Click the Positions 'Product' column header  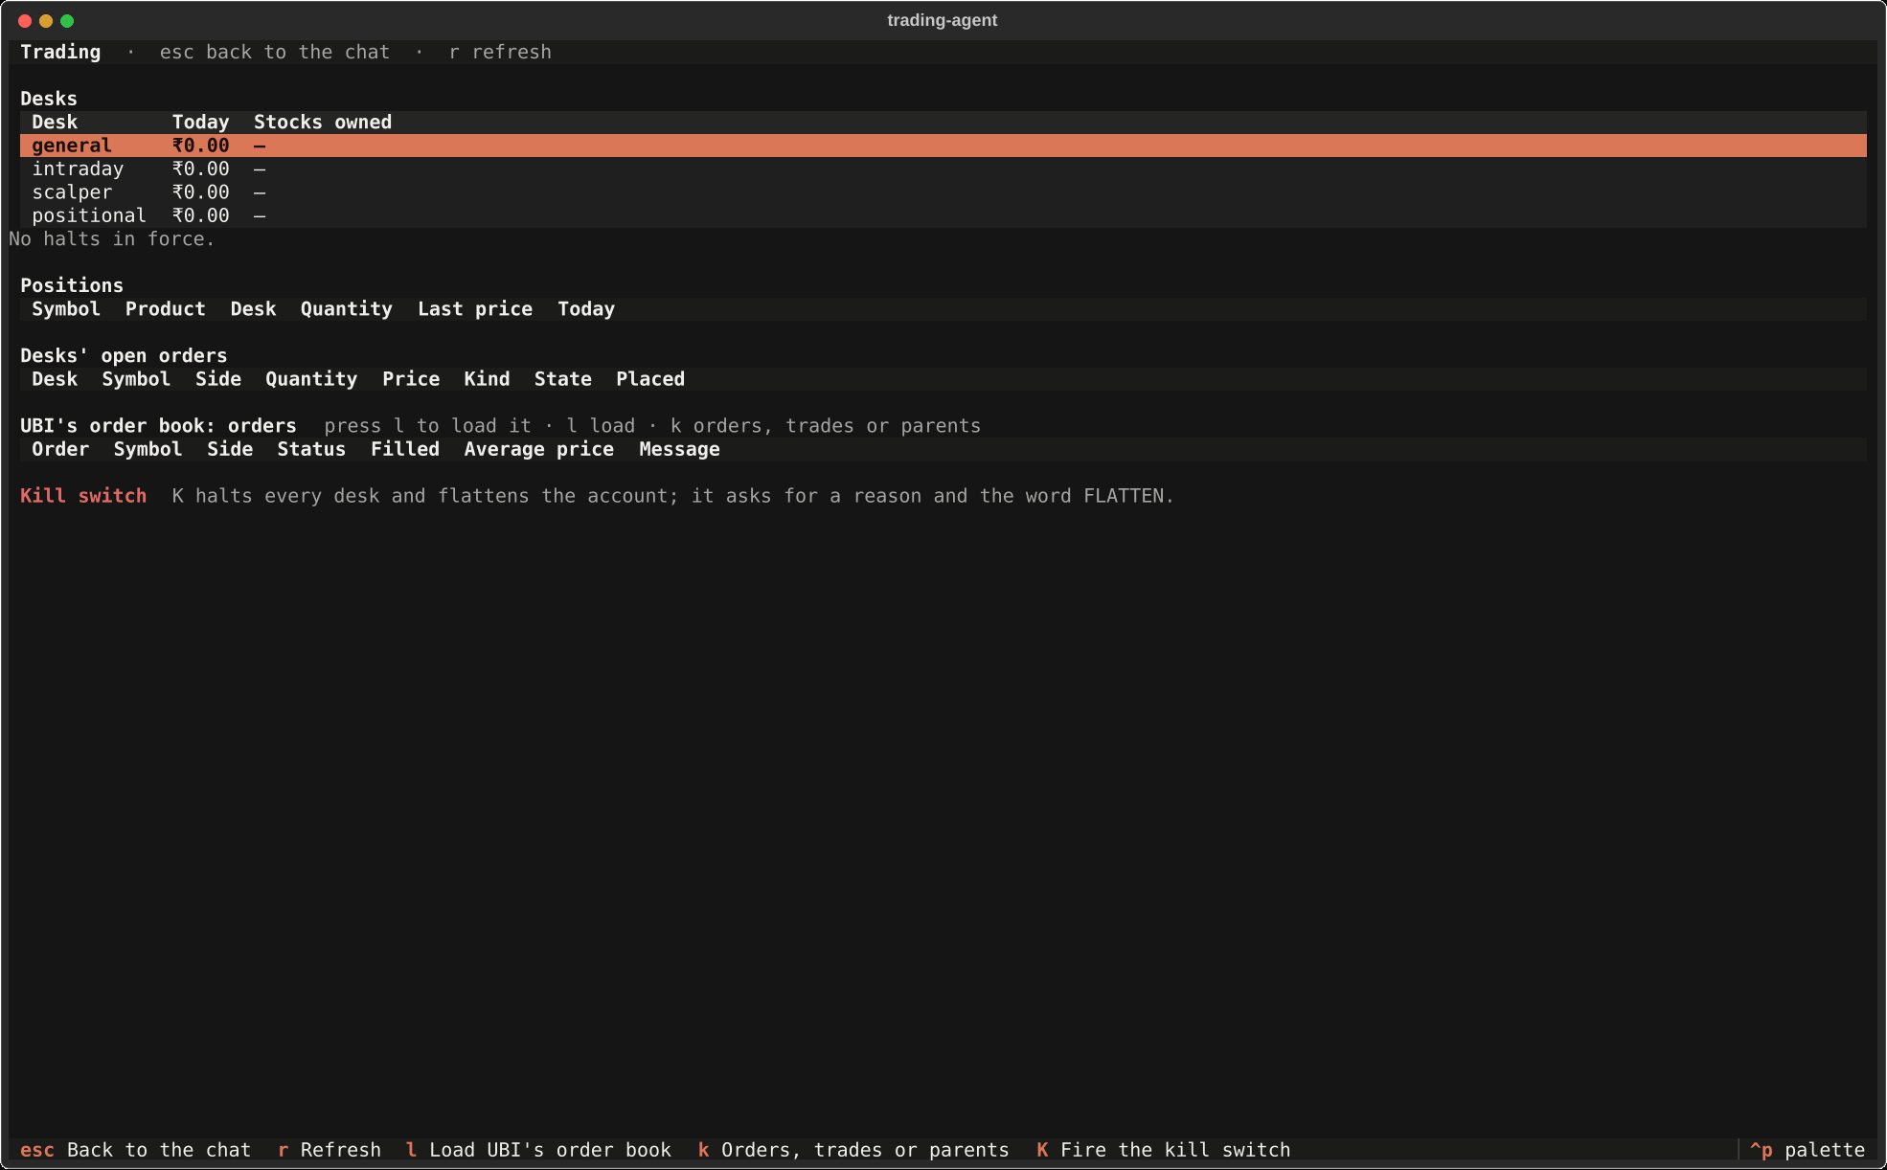tap(166, 309)
